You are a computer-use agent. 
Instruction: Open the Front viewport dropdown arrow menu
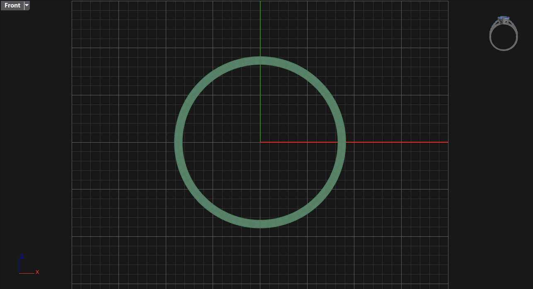pos(27,5)
